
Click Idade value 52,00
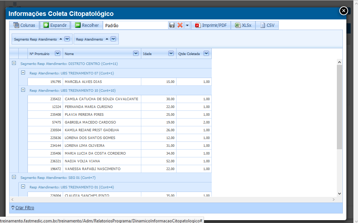(170, 161)
